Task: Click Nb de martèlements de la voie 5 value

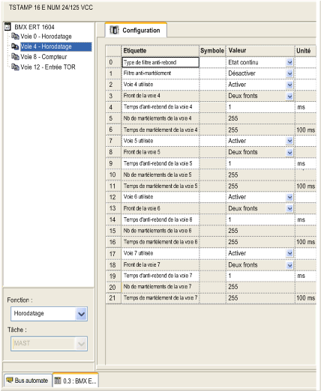Action: click(x=260, y=175)
